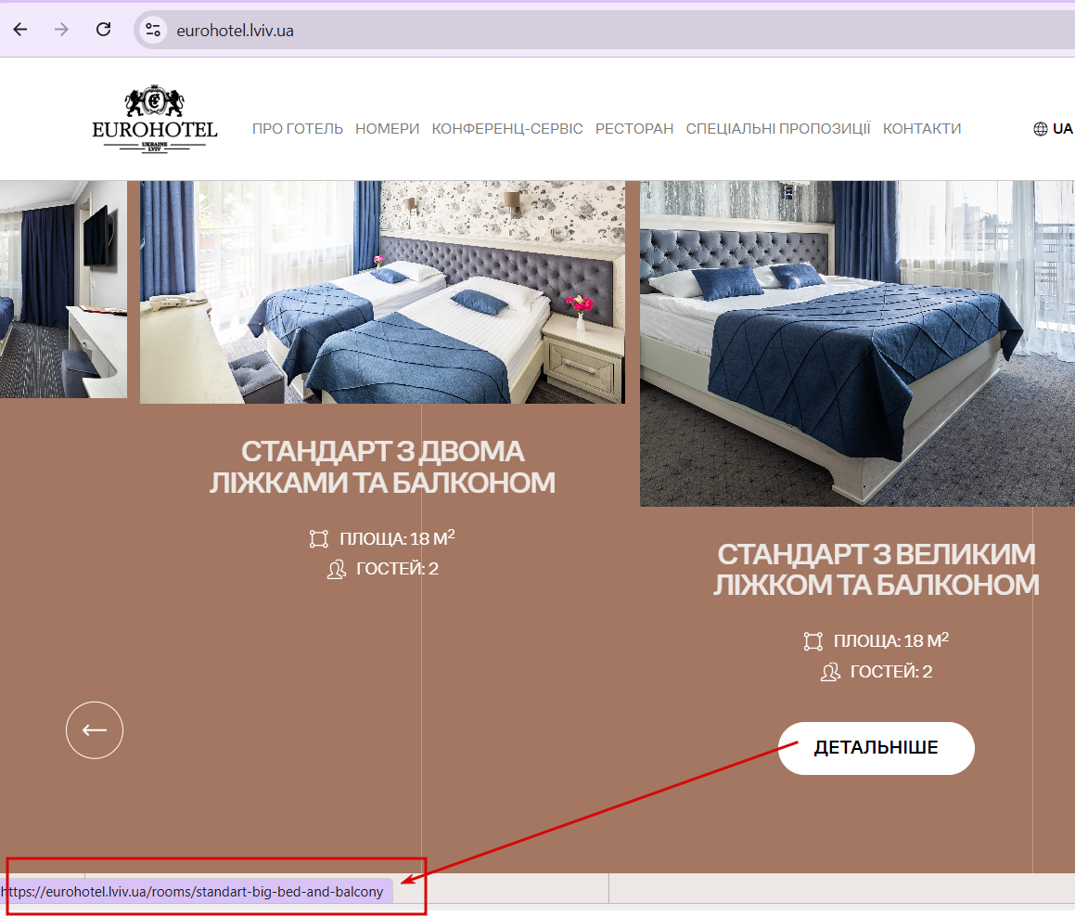Click the ДЕТАЛЬНІШЕ button

[x=877, y=748]
